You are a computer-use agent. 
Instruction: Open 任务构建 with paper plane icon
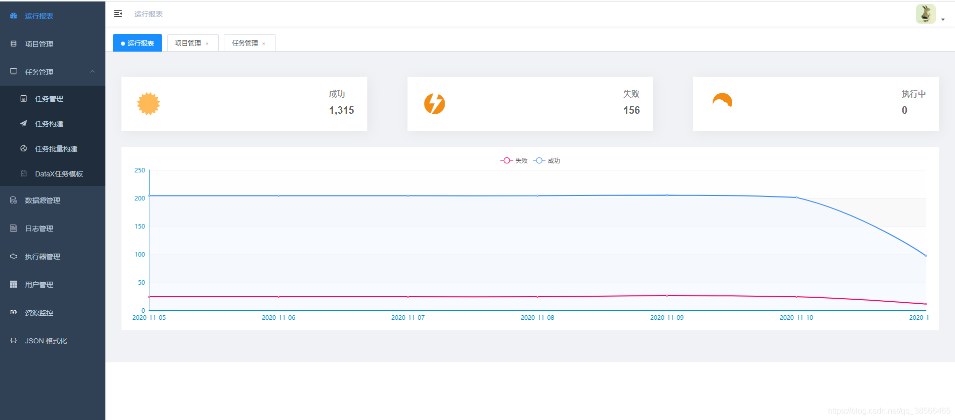49,124
